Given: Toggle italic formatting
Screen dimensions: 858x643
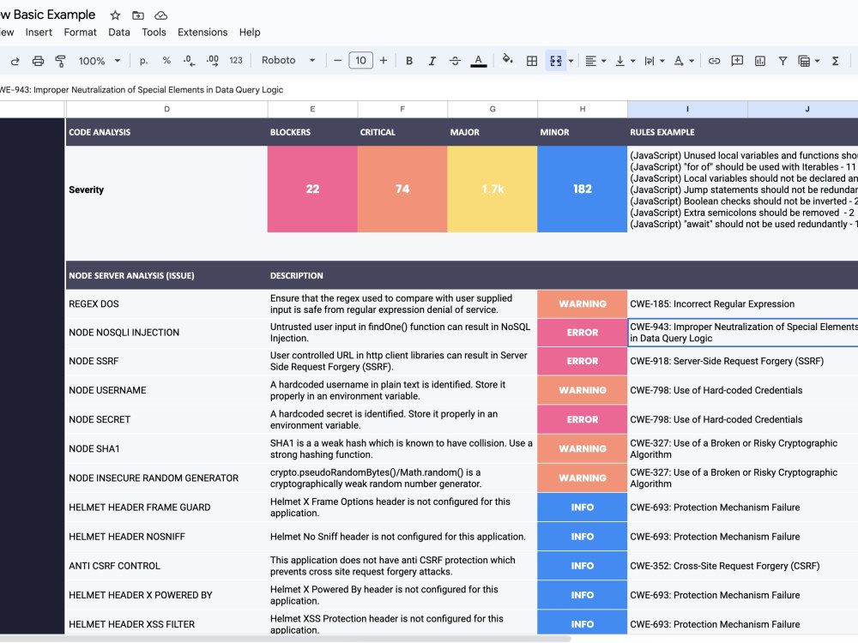Looking at the screenshot, I should pos(432,61).
